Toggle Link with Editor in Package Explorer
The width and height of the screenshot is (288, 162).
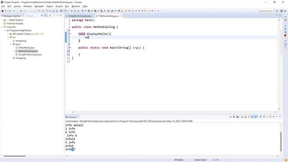(46, 16)
